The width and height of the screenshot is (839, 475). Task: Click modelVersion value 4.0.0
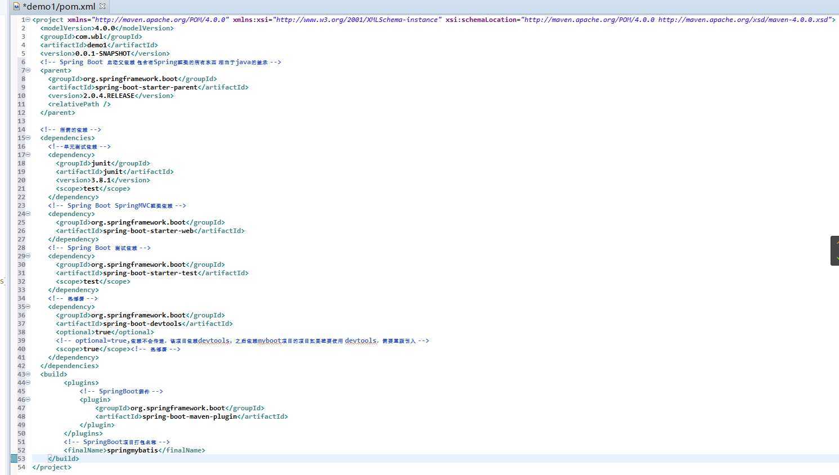click(x=105, y=28)
